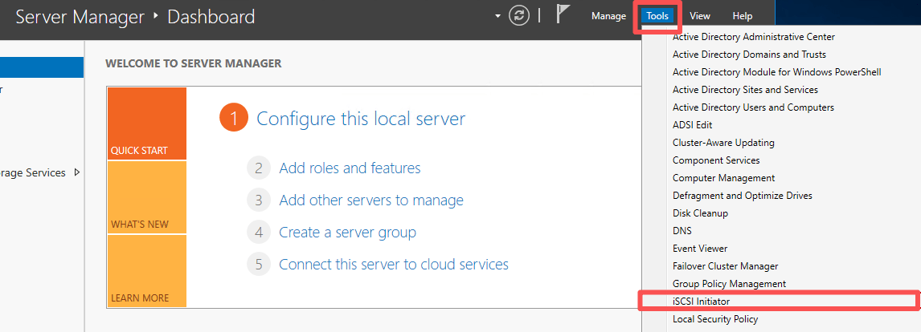Launch ADSI Edit from Tools
The height and width of the screenshot is (332, 921).
point(693,124)
